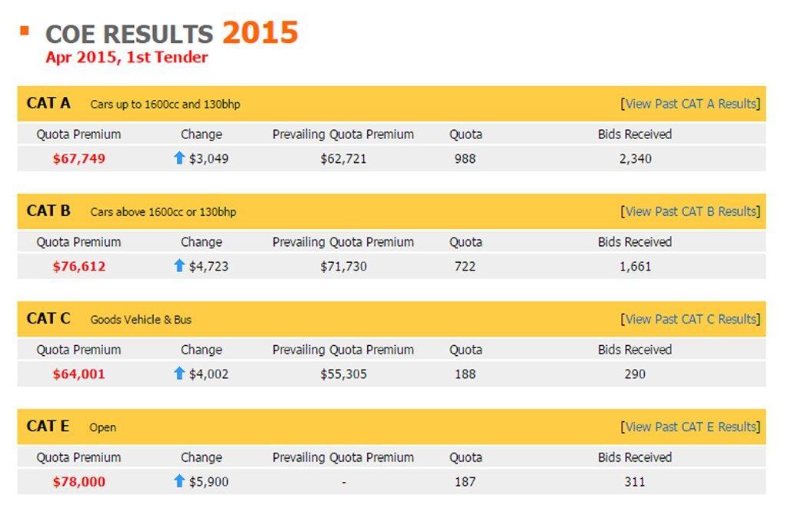Click the blue up arrow in CAT C
The width and height of the screenshot is (788, 525).
pyautogui.click(x=179, y=374)
